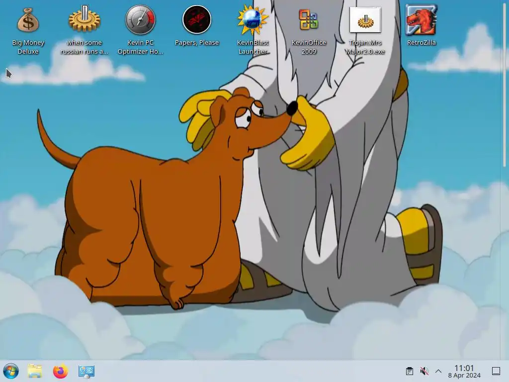Open system settings icon in taskbar
509x382 pixels.
pos(86,371)
